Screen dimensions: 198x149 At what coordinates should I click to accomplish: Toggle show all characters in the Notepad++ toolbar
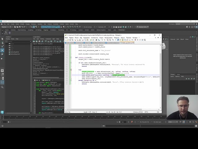115,40
